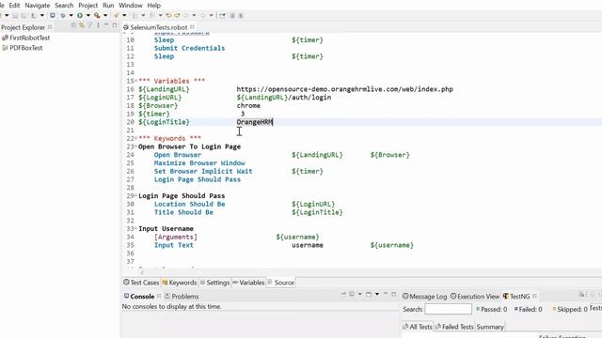Click the Save All toolbar icon
This screenshot has width=602, height=338.
point(24,16)
